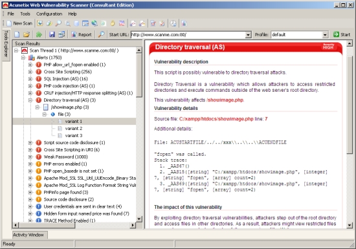Click the green puzzle piece icon
The image size is (356, 249).
pyautogui.click(x=39, y=34)
